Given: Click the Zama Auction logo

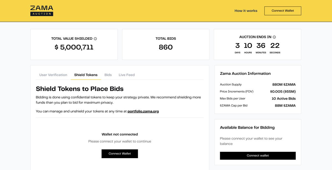Looking at the screenshot, I should (42, 11).
